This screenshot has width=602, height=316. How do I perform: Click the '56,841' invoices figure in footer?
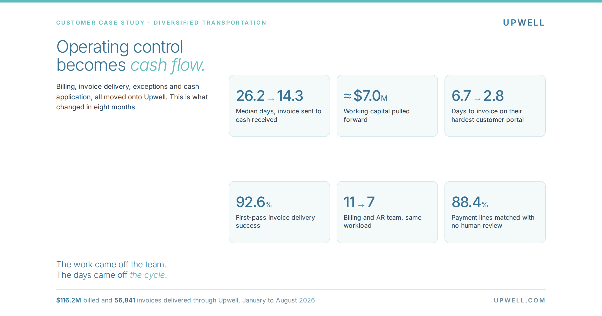pyautogui.click(x=125, y=300)
